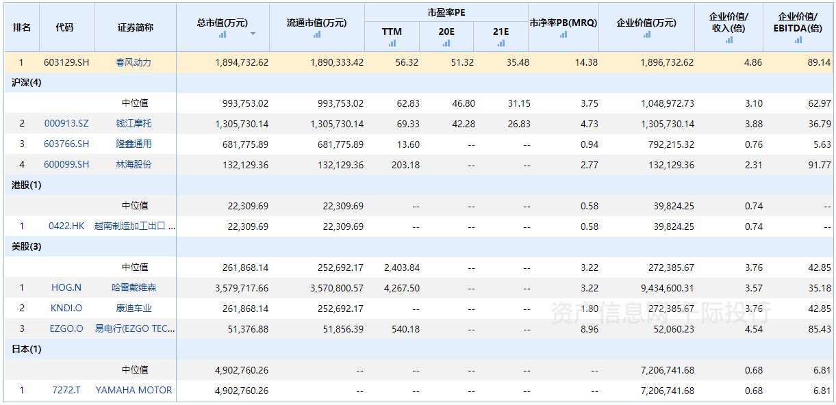Open stock code 0422.HK
Image resolution: width=836 pixels, height=405 pixels.
tap(66, 226)
